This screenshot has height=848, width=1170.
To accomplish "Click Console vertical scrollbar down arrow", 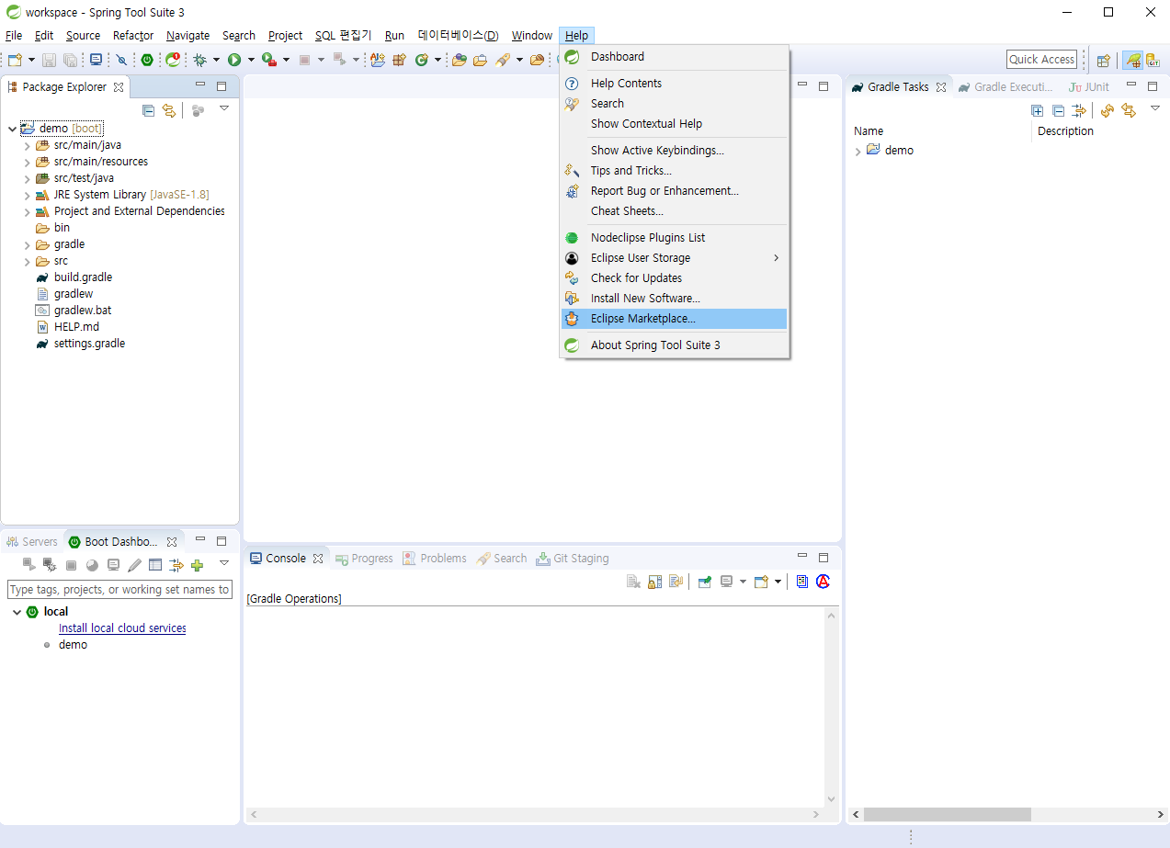I will pos(832,799).
